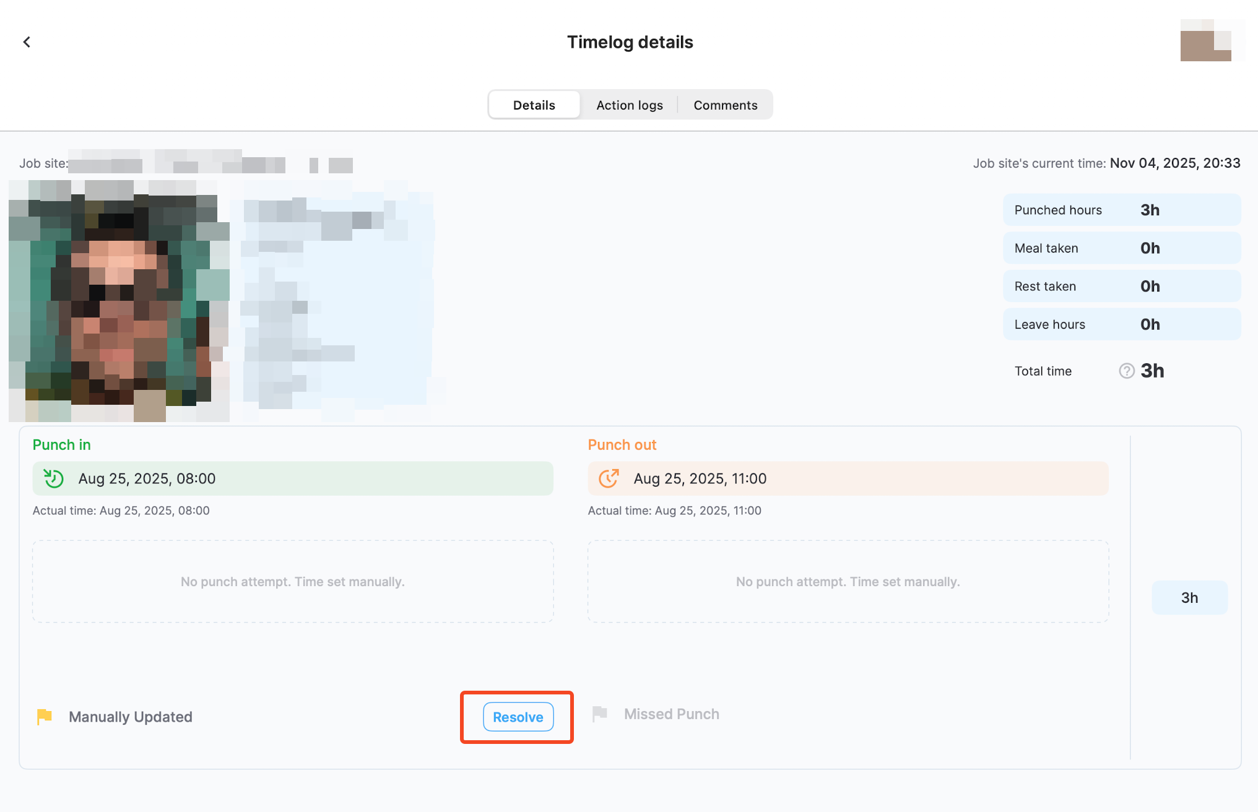Image resolution: width=1258 pixels, height=812 pixels.
Task: Switch to the Details tab
Action: click(534, 105)
